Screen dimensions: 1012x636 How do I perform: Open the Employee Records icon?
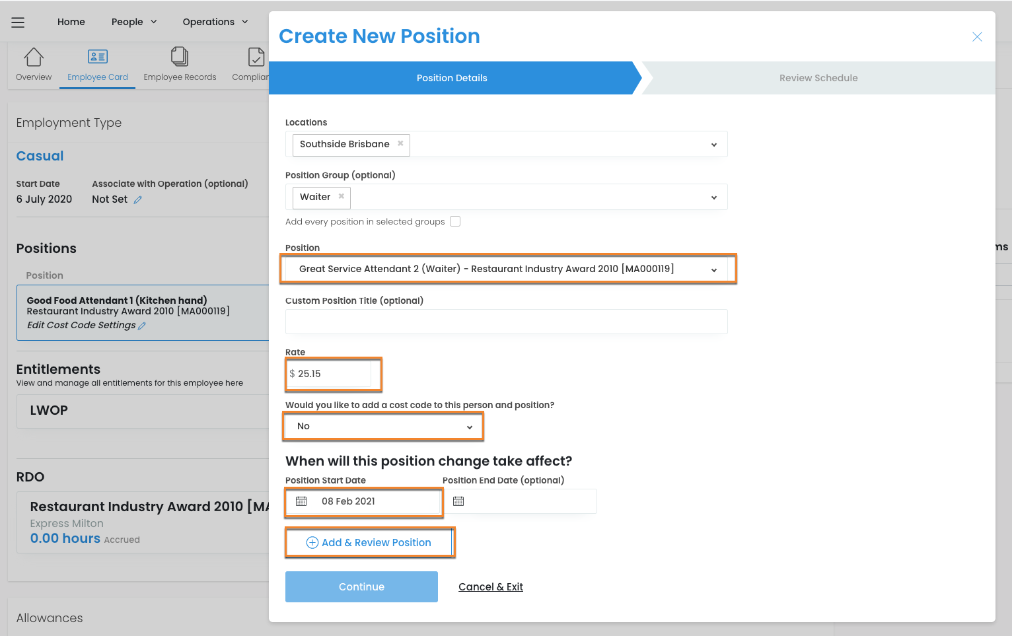click(x=180, y=57)
